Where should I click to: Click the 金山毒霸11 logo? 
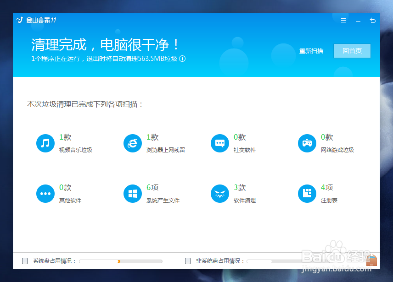click(36, 20)
